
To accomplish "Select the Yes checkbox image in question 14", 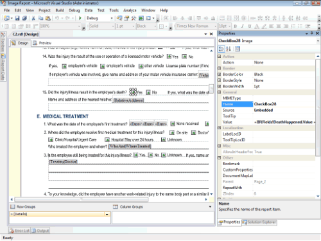I will [x=169, y=57].
